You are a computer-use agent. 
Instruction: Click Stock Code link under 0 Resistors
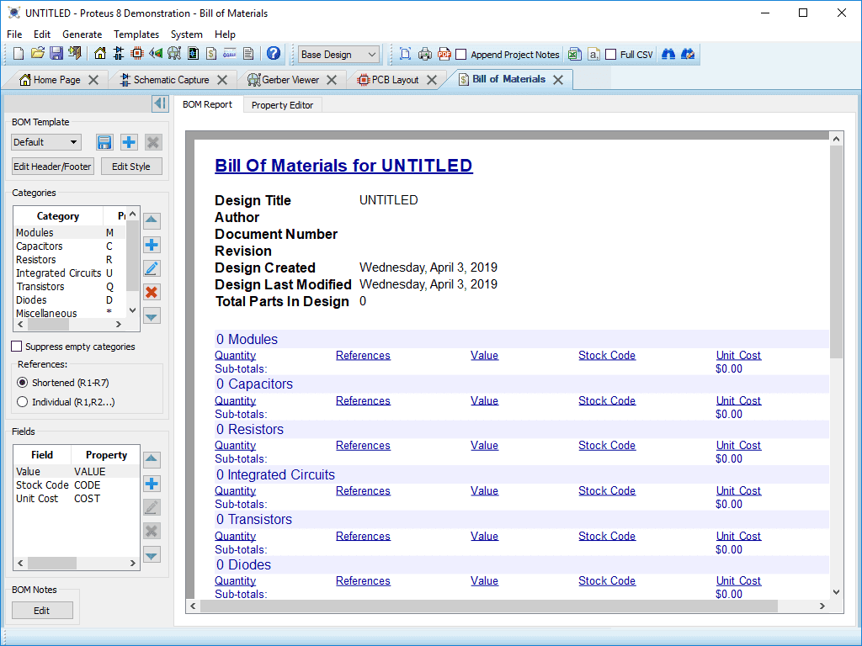[607, 446]
